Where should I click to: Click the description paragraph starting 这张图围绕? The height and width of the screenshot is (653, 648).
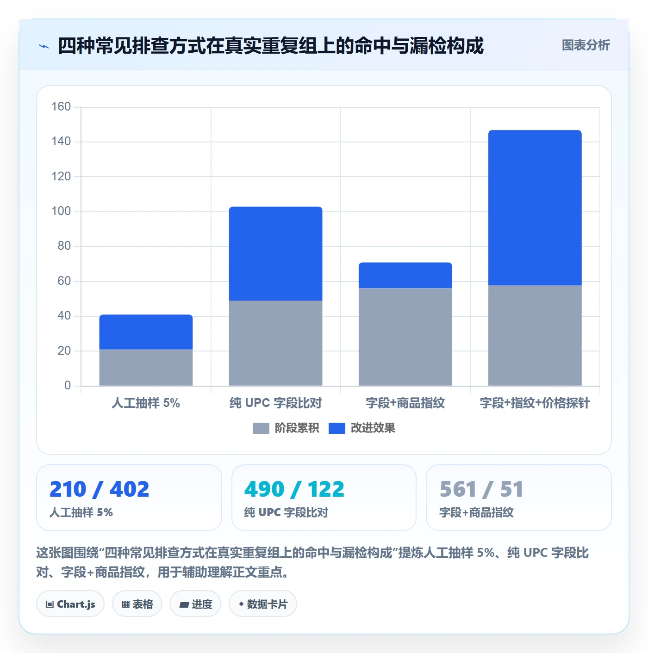312,562
